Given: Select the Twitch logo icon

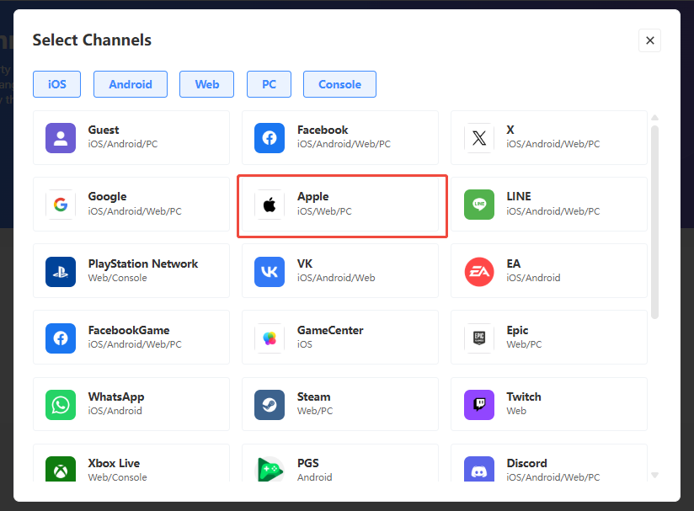Looking at the screenshot, I should click(479, 405).
